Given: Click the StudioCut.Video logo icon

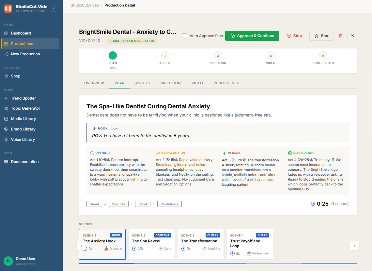Looking at the screenshot, I should pyautogui.click(x=8, y=8).
